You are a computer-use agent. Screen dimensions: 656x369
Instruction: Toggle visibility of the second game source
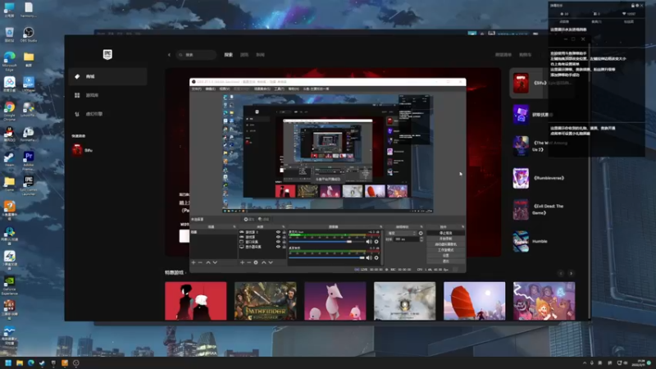click(x=278, y=237)
